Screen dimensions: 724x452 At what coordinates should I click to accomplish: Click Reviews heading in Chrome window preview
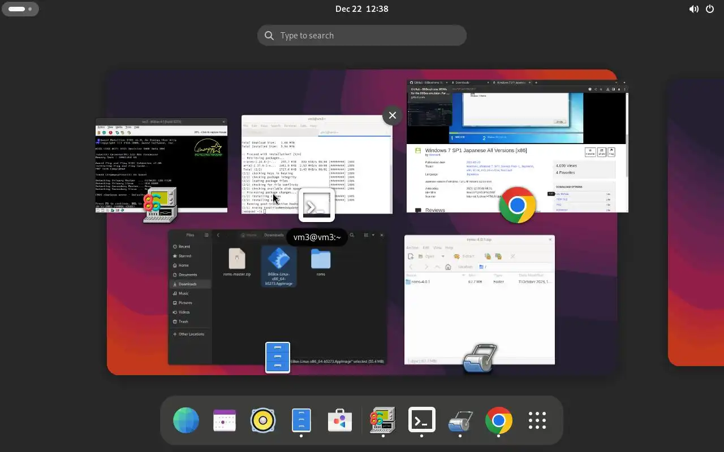434,210
